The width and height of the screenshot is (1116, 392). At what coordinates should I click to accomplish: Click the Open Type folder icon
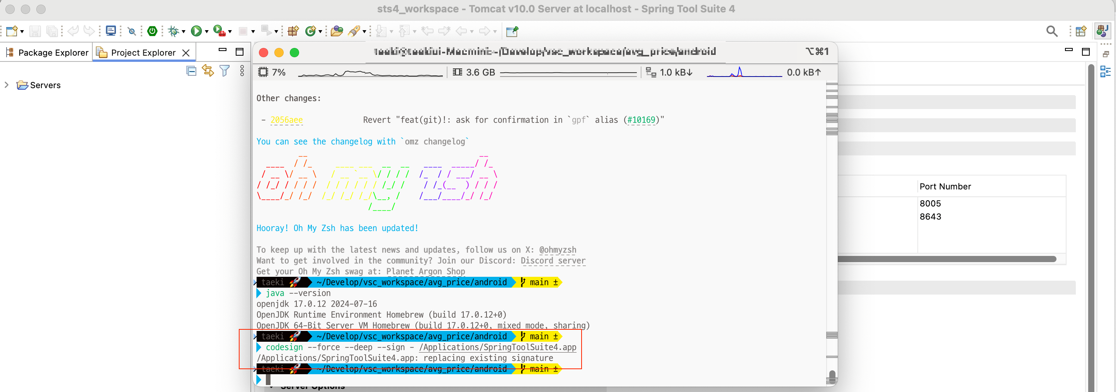point(337,31)
